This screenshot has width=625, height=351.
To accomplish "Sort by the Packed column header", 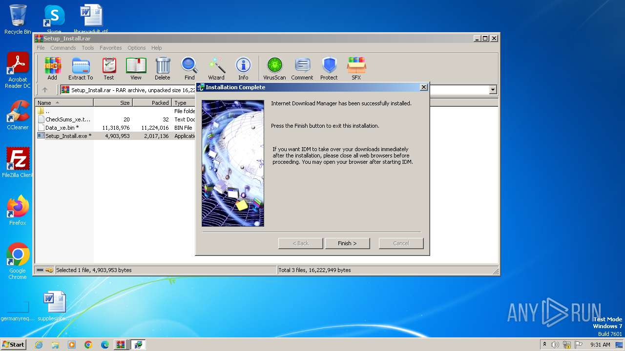I will click(152, 103).
